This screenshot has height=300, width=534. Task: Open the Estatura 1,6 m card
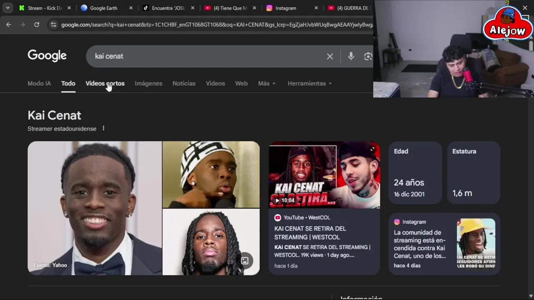(474, 173)
